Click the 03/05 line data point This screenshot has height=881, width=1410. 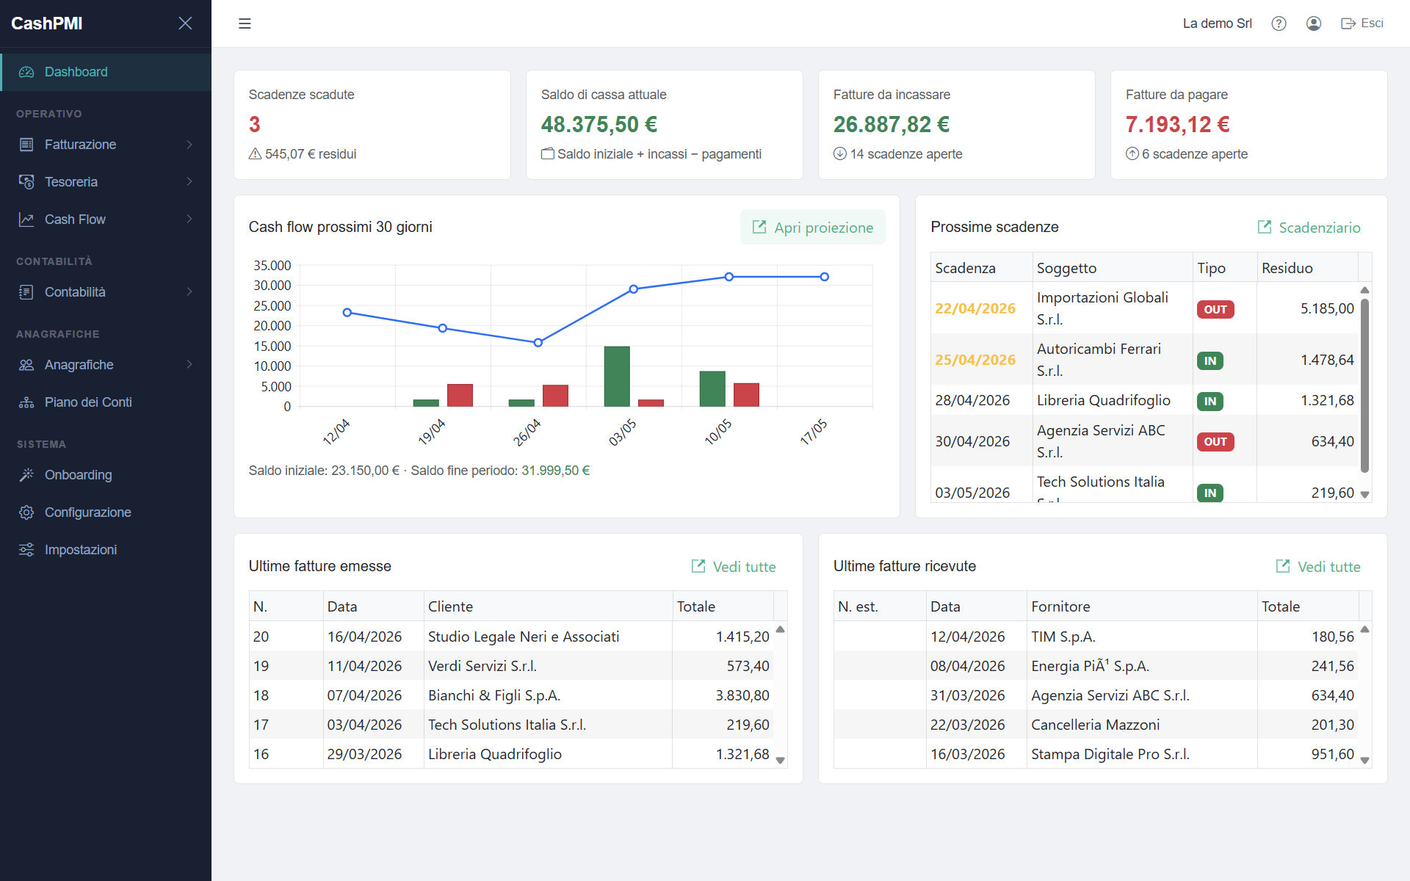[x=634, y=289]
